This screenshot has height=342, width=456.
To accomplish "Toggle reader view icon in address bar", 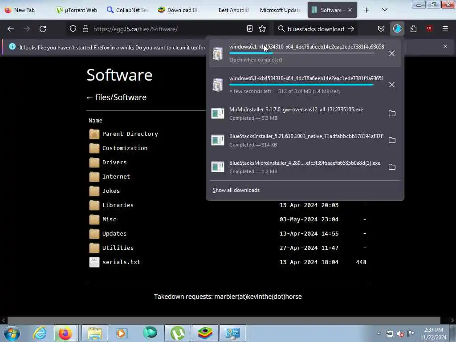I will pos(249,29).
